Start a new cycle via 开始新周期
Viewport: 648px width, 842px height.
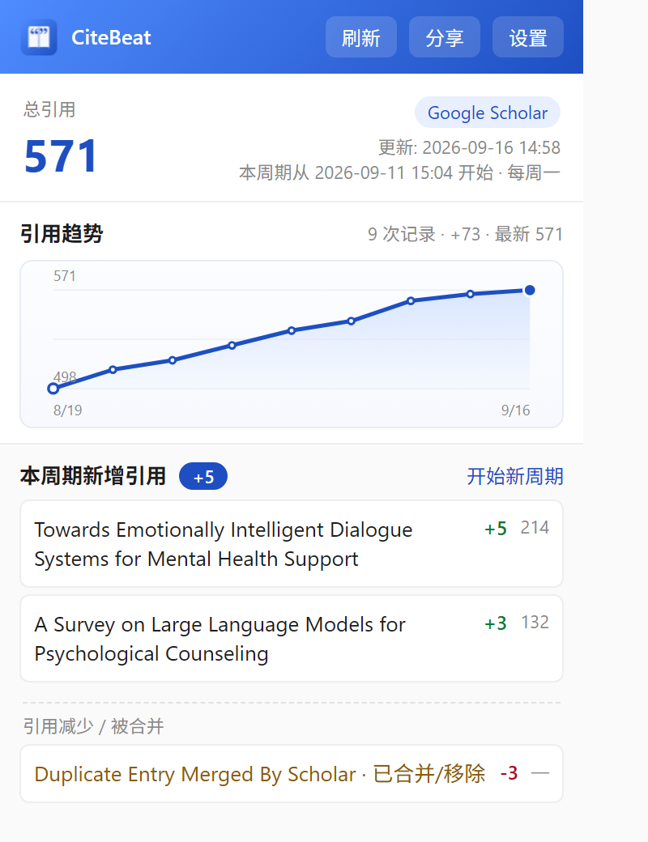pyautogui.click(x=514, y=476)
